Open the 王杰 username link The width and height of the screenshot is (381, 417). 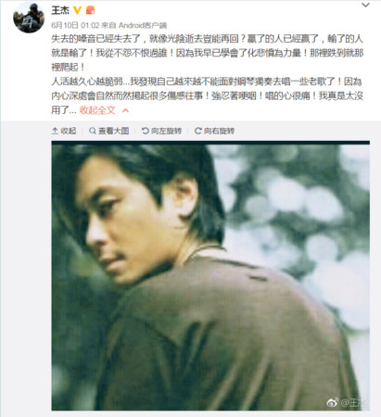pos(60,10)
